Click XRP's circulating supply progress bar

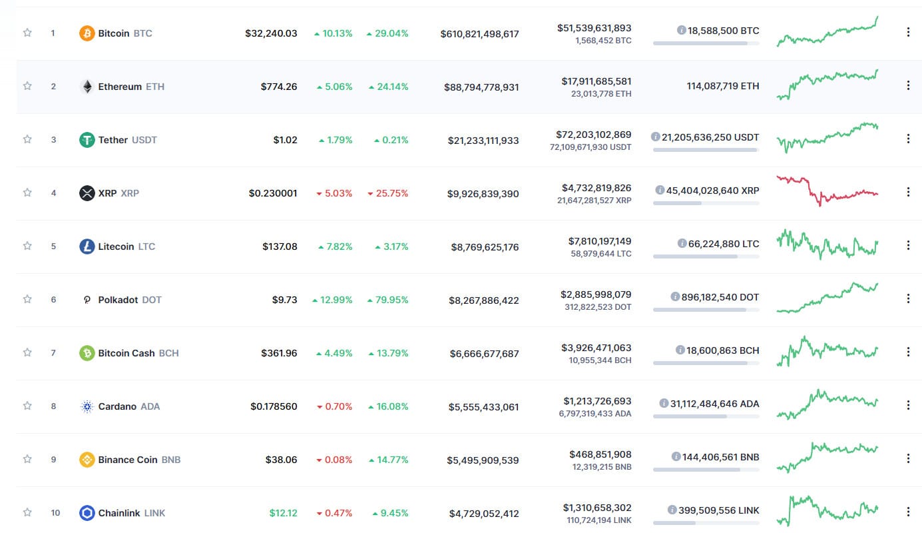click(706, 203)
